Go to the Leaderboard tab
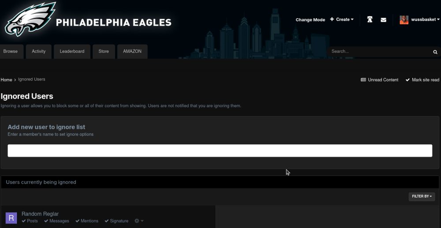Screen dimensions: 441x228 (72, 52)
